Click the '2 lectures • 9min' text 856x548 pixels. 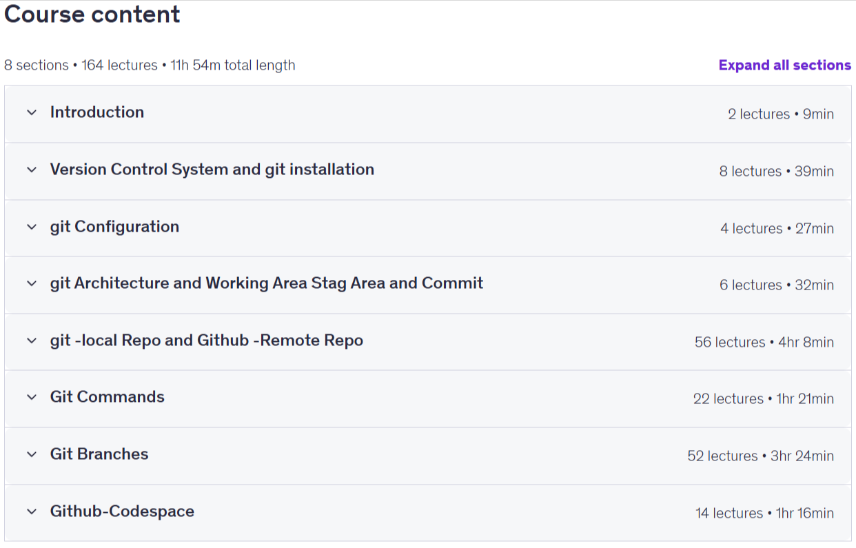coord(781,114)
